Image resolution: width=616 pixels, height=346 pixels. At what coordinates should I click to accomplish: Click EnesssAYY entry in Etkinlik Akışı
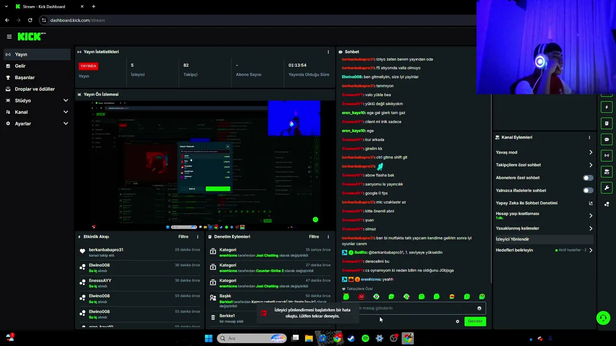coord(140,283)
